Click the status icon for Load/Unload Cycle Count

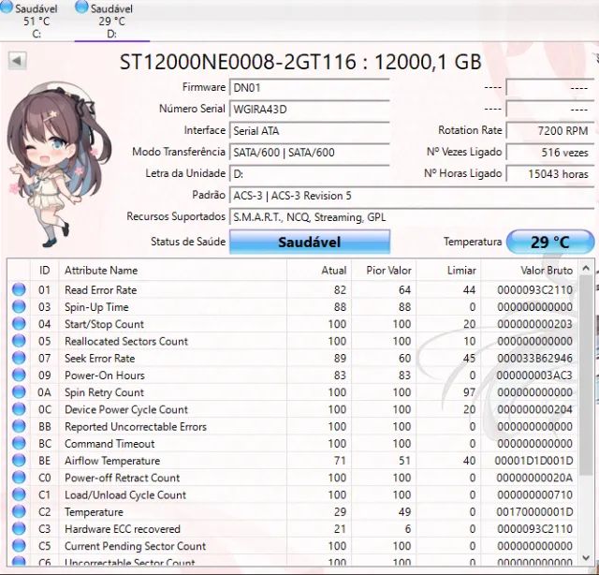19,494
